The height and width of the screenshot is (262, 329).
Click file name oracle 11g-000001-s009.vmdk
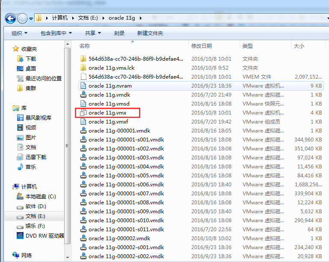(126, 211)
